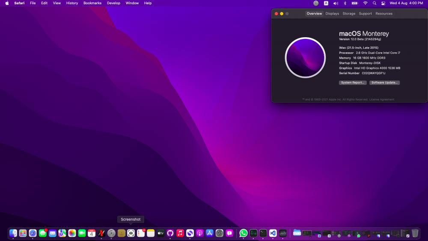
Task: Click the Bluetooth menu bar icon
Action: (345, 3)
